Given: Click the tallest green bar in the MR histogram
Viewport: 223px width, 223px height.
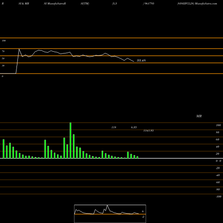Looking at the screenshot, I should click(70, 140).
